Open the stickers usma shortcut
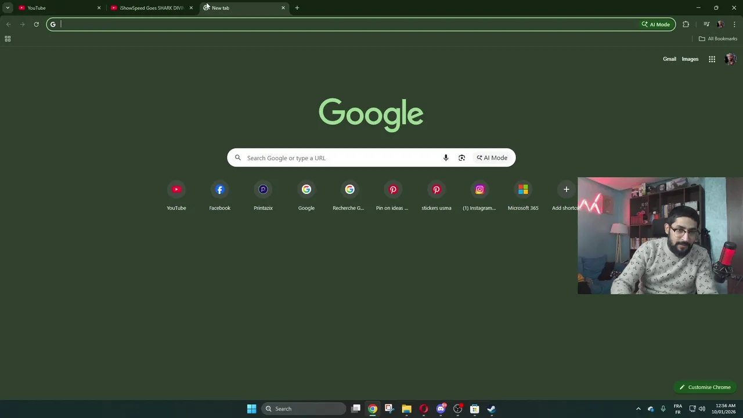 (437, 196)
